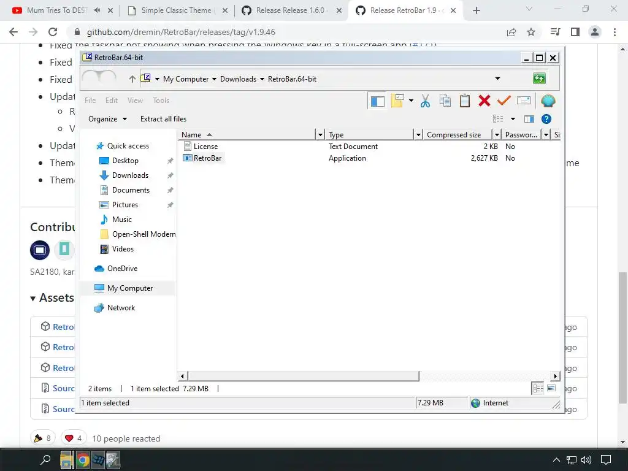Open the volume control in system tray
Viewport: 628px width, 471px height.
(x=586, y=460)
